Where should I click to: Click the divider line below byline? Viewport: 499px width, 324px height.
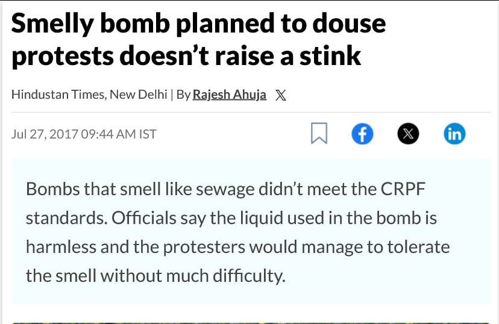[251, 112]
